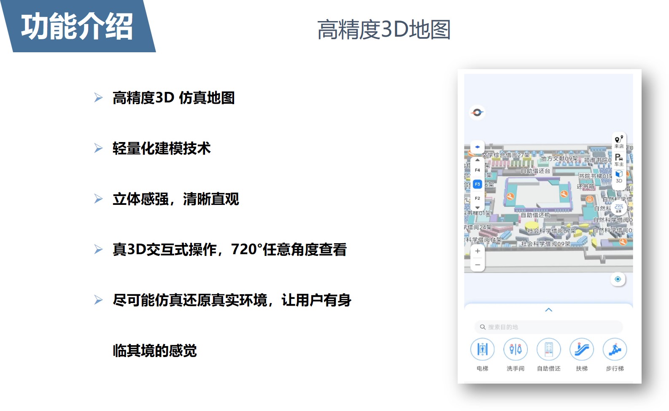Screen dimensions: 669x411
Task: Open the 车主 parking button
Action: coord(619,159)
